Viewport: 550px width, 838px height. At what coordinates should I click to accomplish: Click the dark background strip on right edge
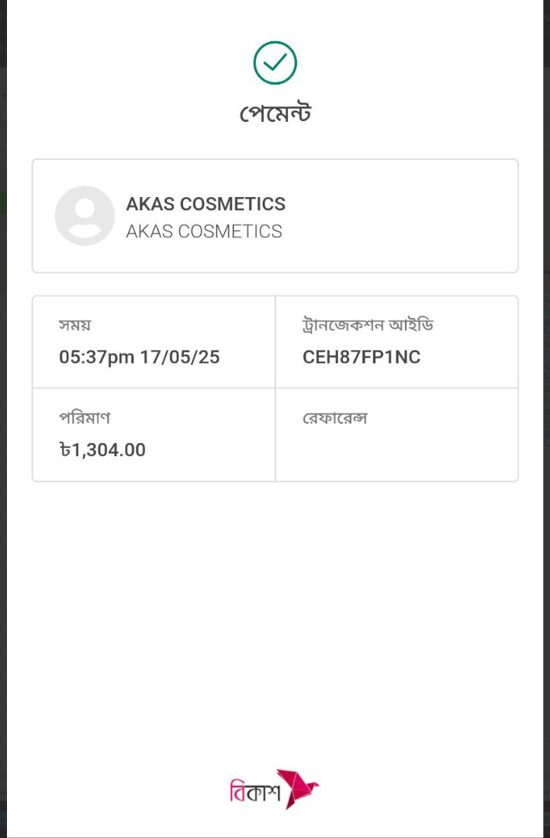(x=547, y=419)
